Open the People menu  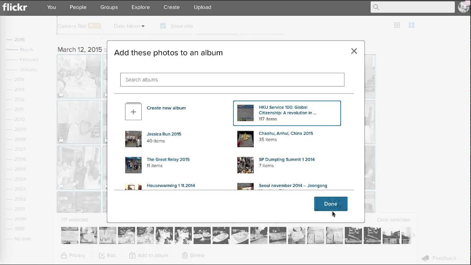pyautogui.click(x=78, y=7)
